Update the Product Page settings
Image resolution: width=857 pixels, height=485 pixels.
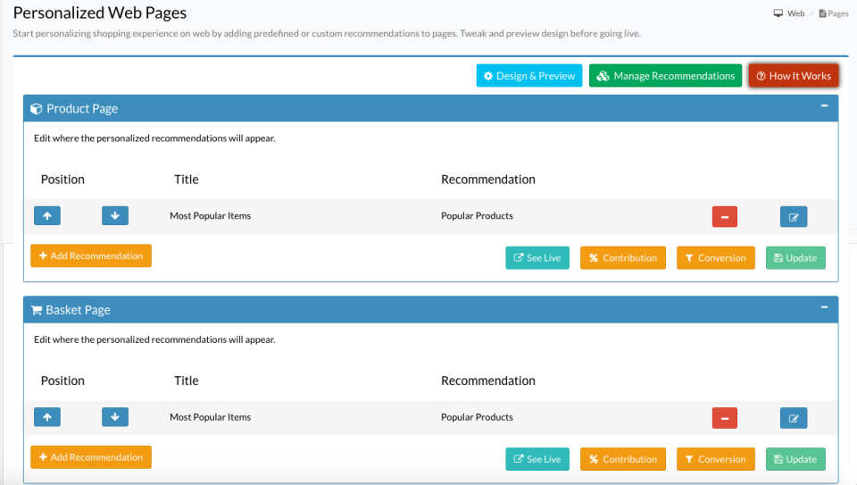[x=795, y=258]
